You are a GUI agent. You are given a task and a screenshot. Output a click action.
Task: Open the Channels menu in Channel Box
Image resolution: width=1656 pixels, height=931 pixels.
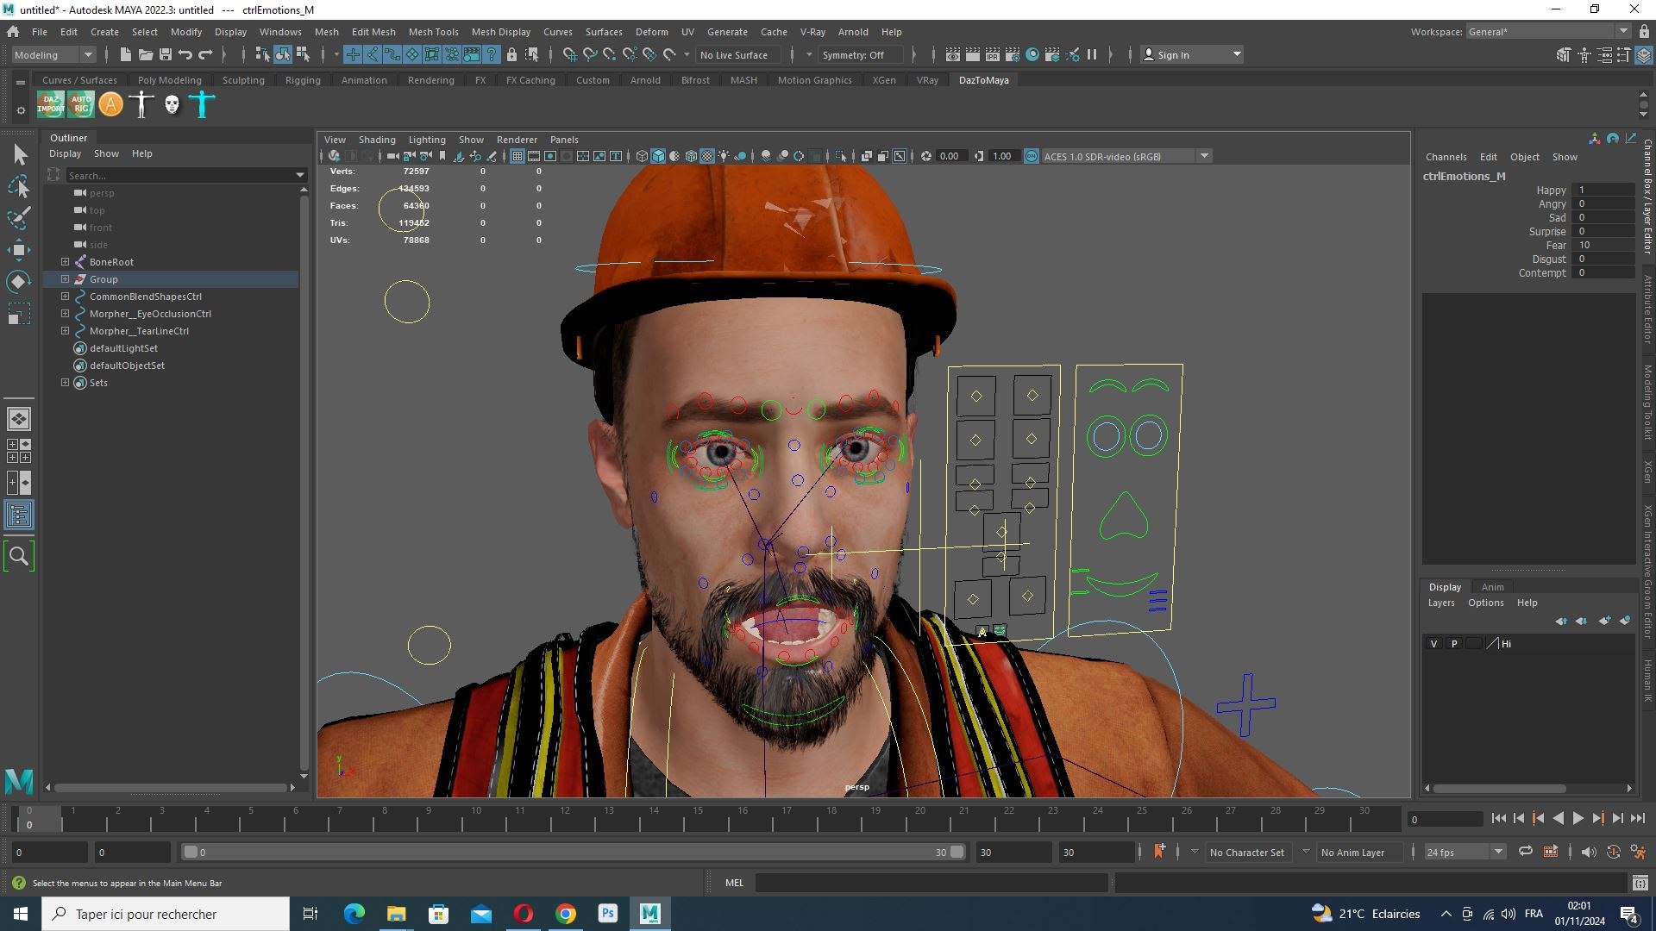pyautogui.click(x=1446, y=157)
